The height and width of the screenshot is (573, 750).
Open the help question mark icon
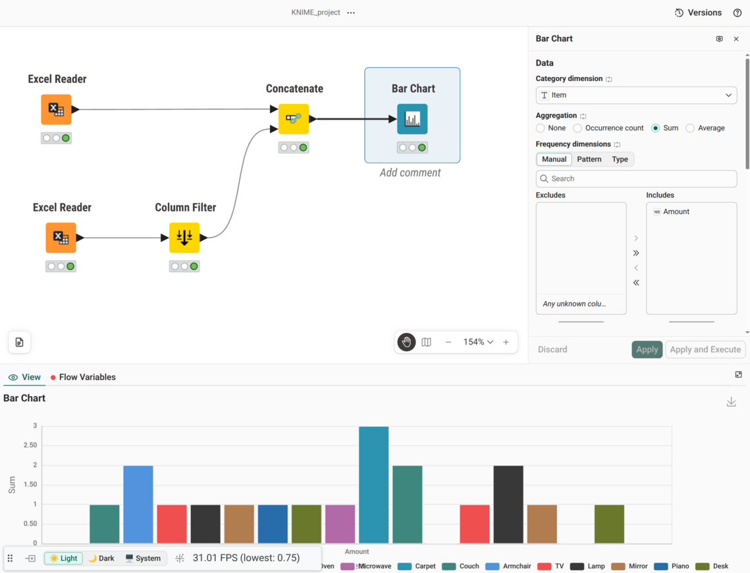click(737, 13)
